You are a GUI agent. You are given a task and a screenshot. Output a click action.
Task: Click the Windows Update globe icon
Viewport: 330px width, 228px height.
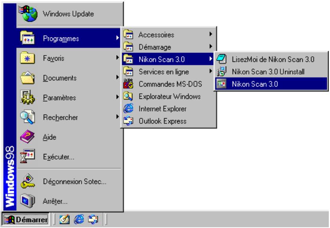click(28, 14)
